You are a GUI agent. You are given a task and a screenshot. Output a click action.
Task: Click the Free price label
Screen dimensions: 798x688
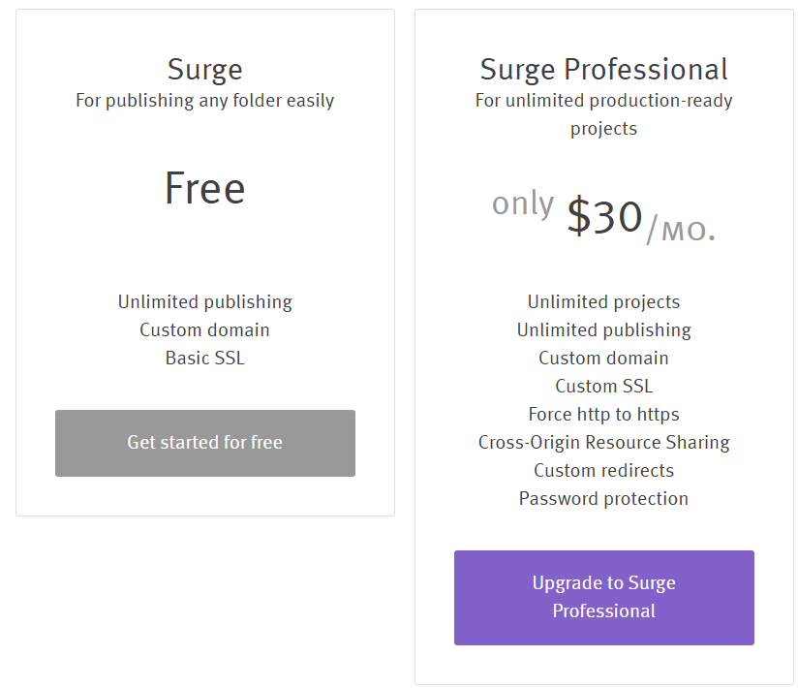coord(204,188)
